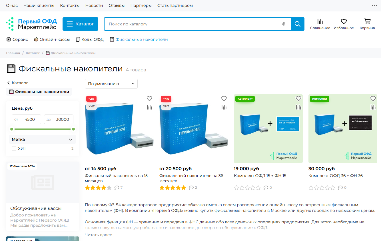Viewport: 381px width, 241px height.
Task: Add Фискальный накопитель на 15 месяцев to comparison
Action: pyautogui.click(x=149, y=107)
